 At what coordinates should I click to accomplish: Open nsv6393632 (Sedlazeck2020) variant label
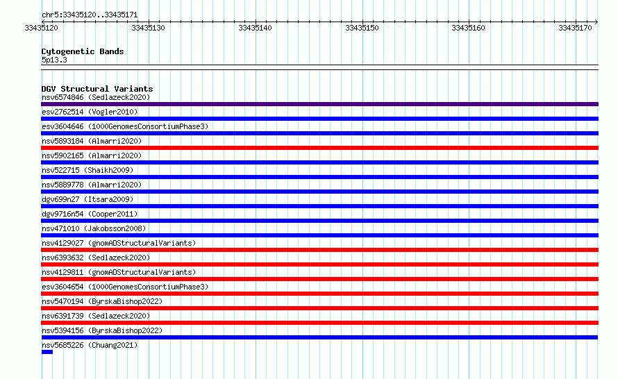click(x=96, y=258)
